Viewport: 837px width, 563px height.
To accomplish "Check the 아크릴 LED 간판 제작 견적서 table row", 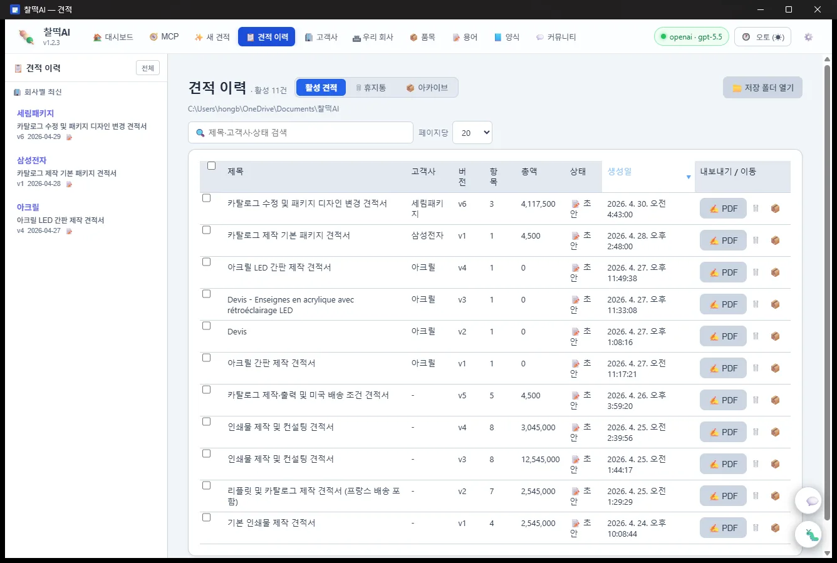I will coord(206,262).
